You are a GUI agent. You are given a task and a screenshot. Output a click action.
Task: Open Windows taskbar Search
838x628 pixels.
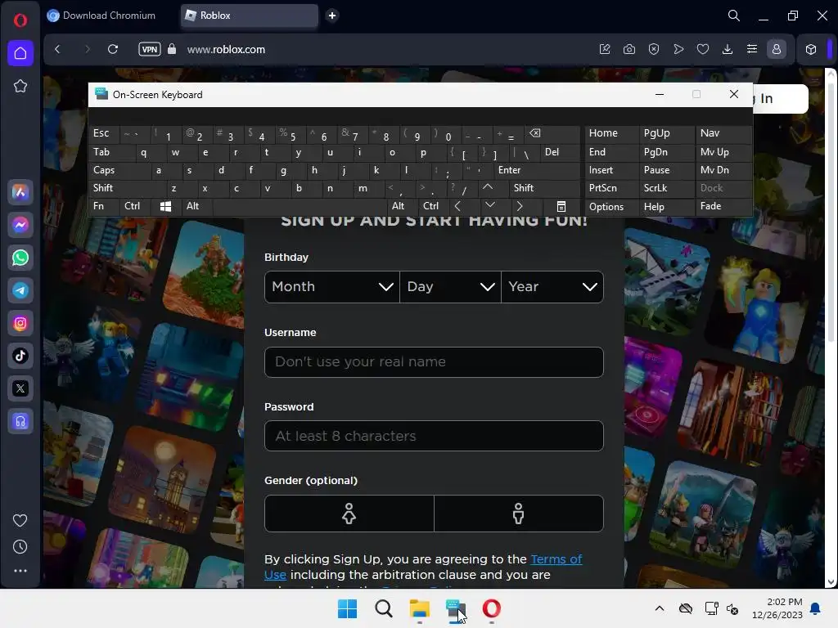tap(383, 608)
